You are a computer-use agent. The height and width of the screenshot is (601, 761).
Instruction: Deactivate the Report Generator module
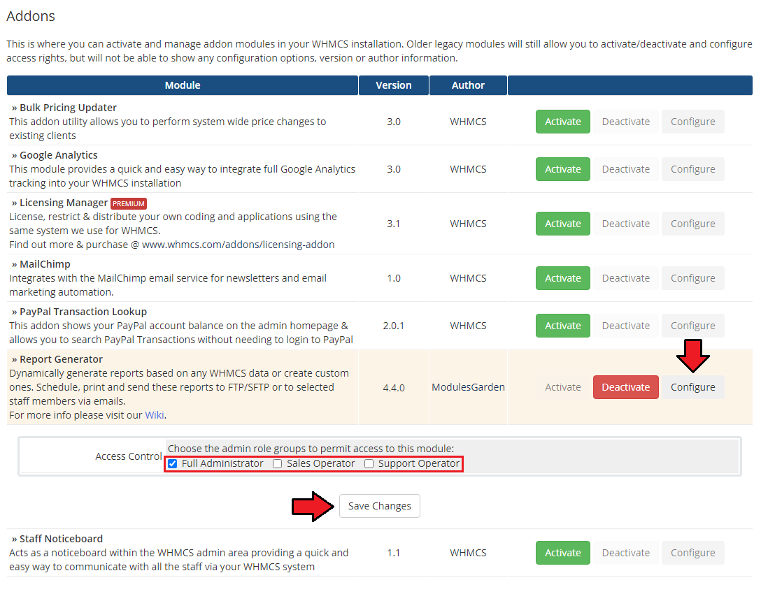(x=625, y=387)
